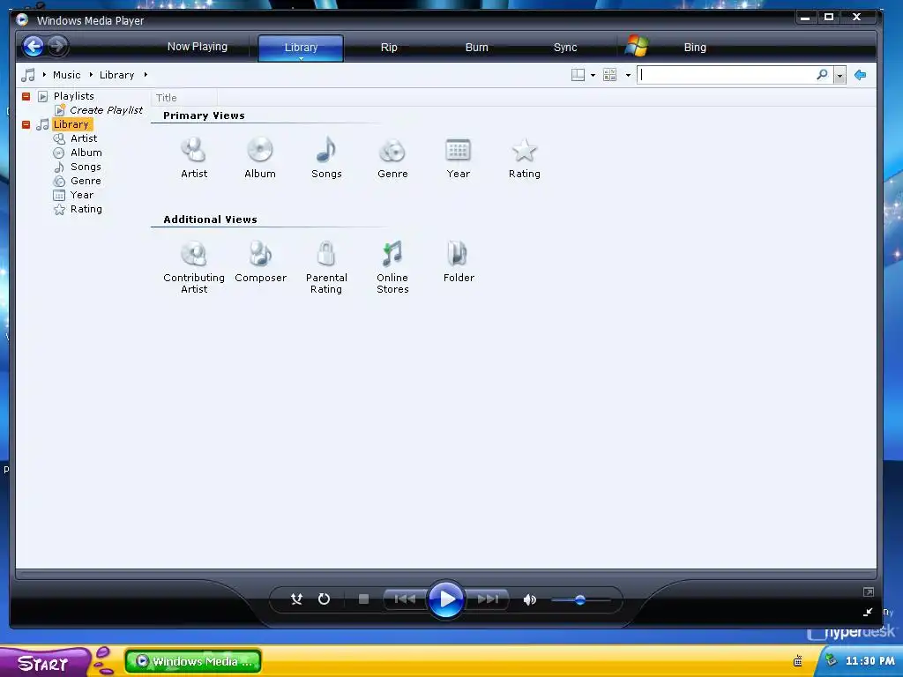This screenshot has width=903, height=677.
Task: Select the Playlists node in the tree
Action: (74, 96)
